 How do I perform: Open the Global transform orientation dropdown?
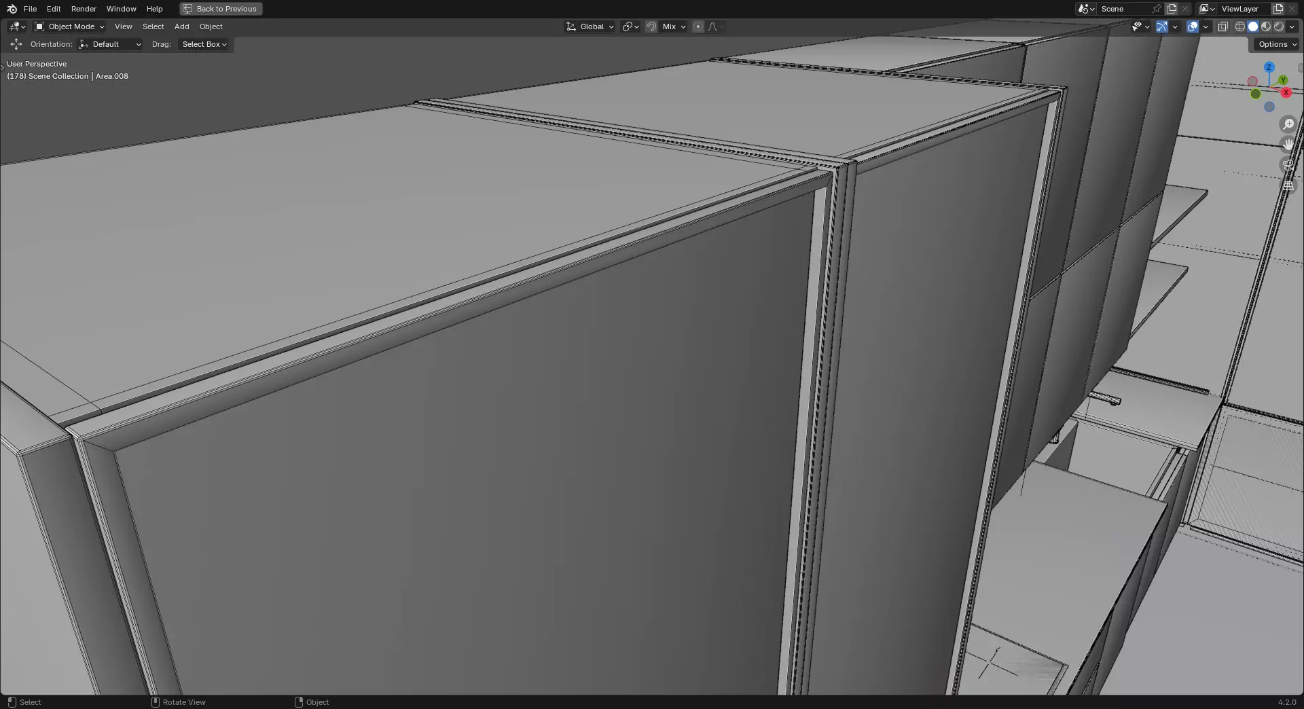pos(590,26)
